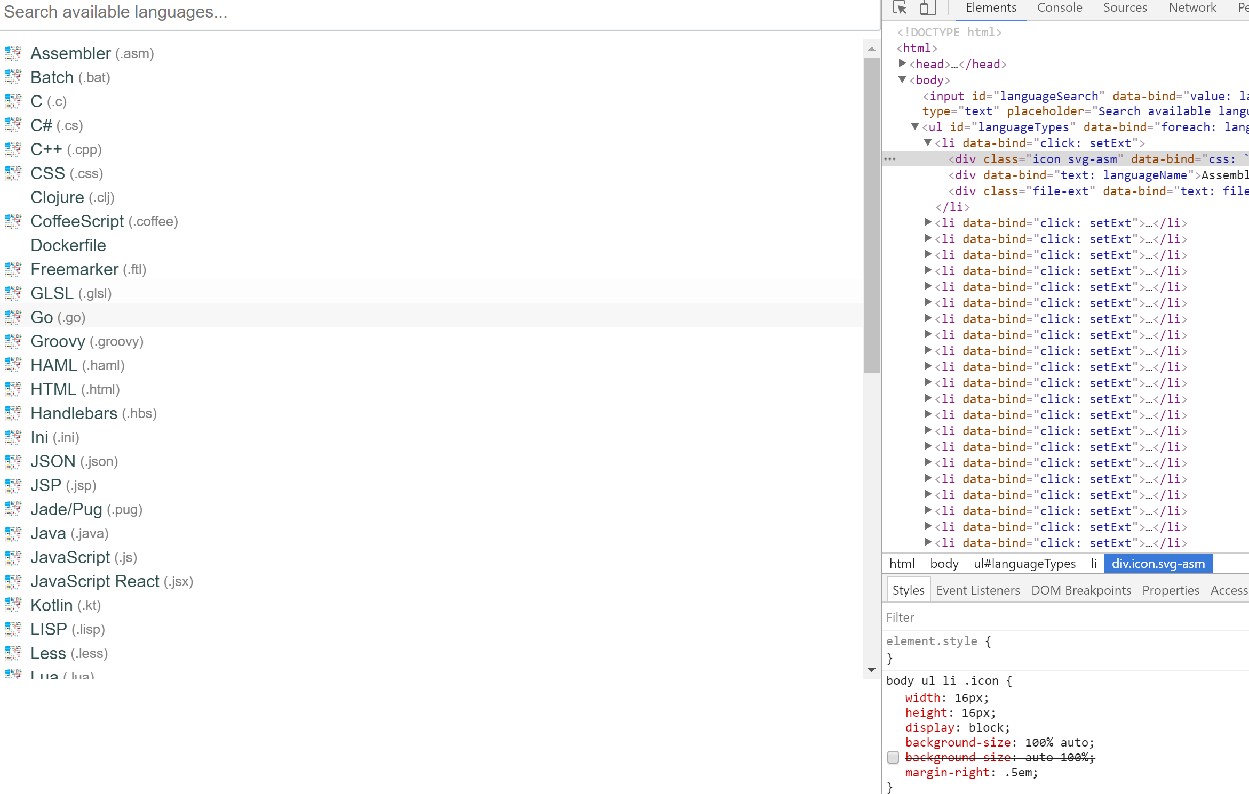This screenshot has height=794, width=1249.
Task: Open the Event Listeners pane
Action: click(x=977, y=590)
